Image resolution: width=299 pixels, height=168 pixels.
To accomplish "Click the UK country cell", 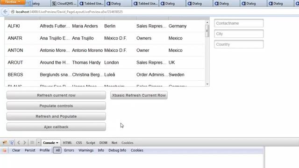I will click(171, 63).
